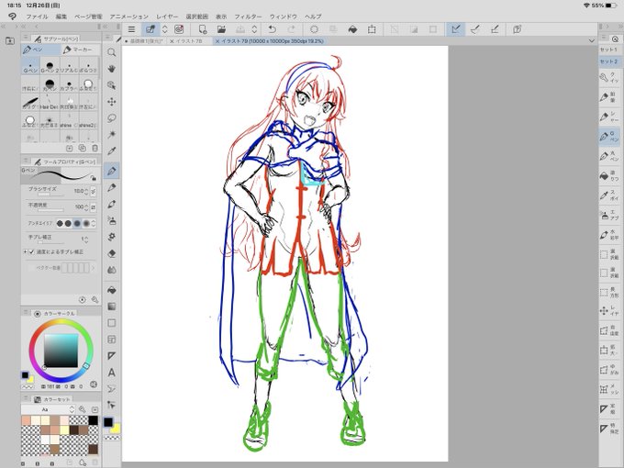Click the Open file folder icon
624x468 pixels.
(221, 29)
